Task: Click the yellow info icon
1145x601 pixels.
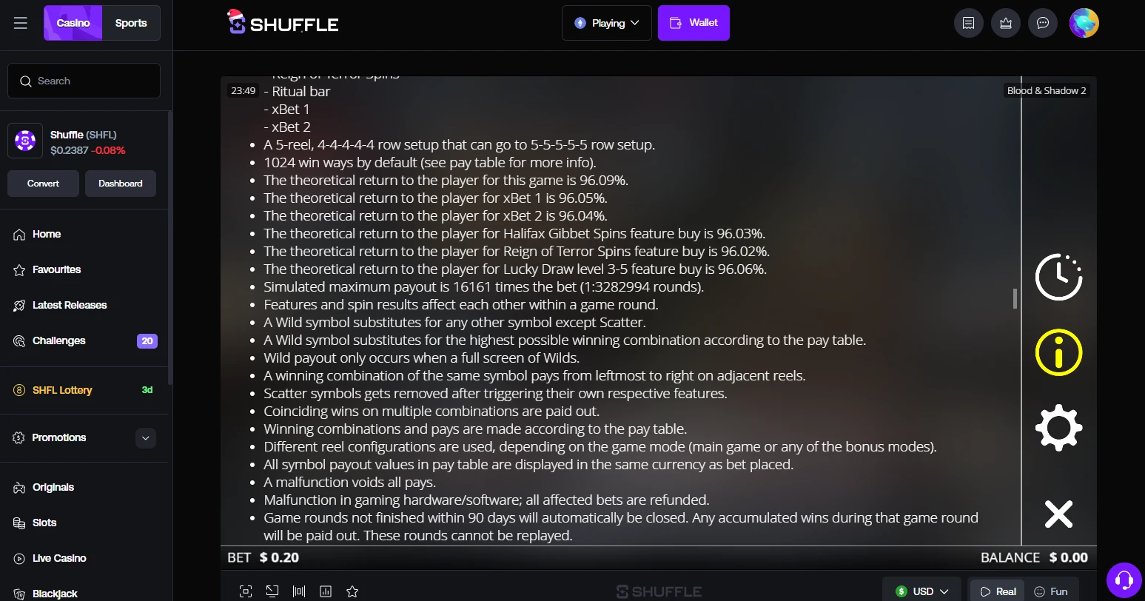Action: coord(1058,352)
